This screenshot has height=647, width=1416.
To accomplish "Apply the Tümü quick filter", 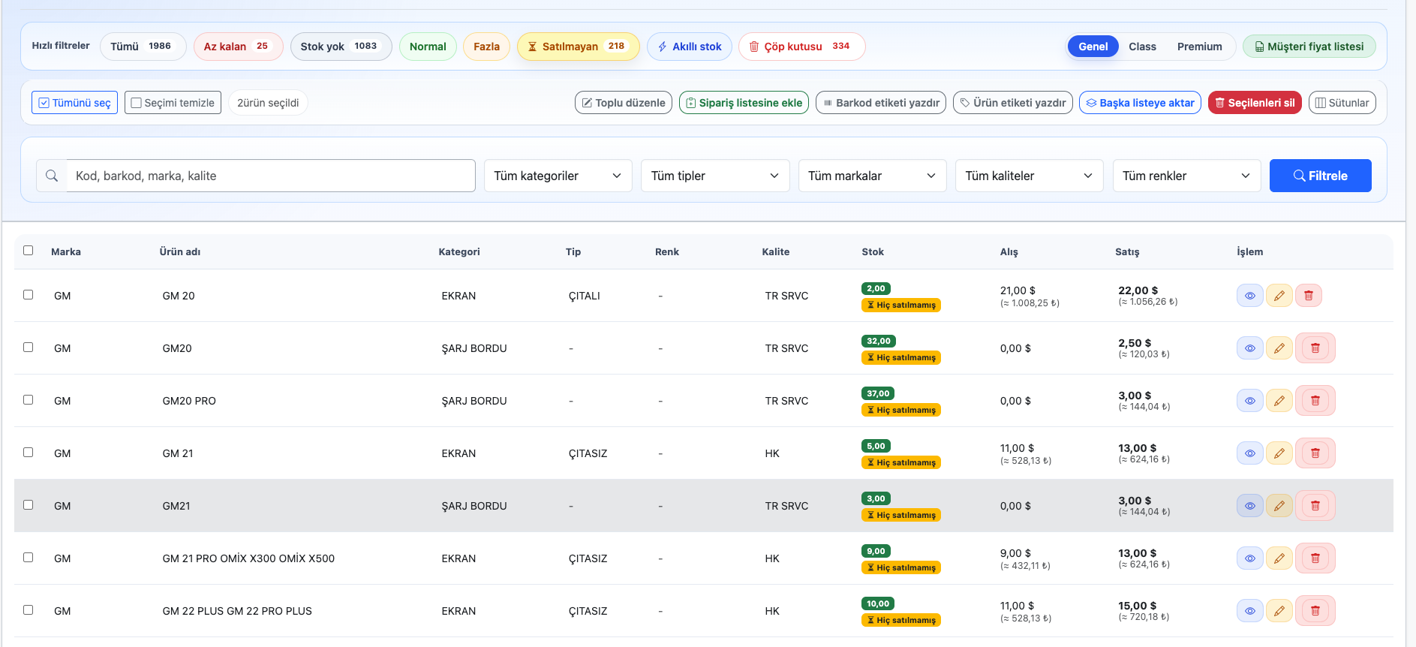I will pyautogui.click(x=143, y=47).
